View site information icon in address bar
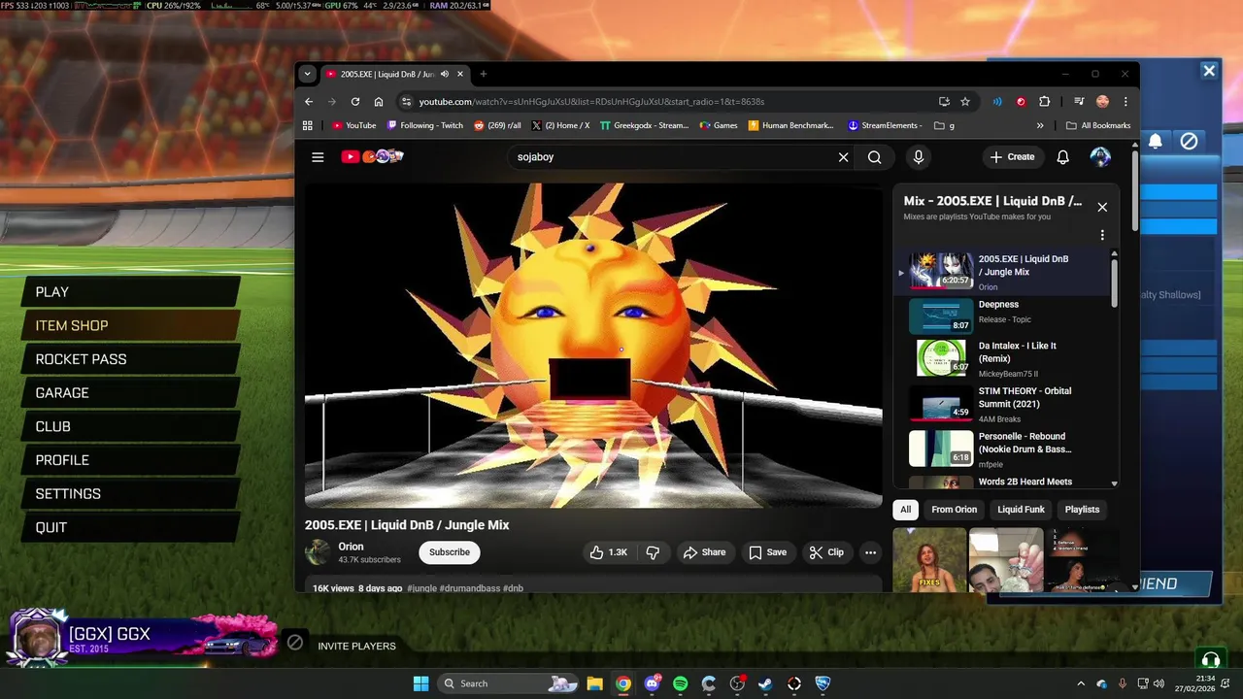This screenshot has width=1243, height=699. (x=406, y=101)
